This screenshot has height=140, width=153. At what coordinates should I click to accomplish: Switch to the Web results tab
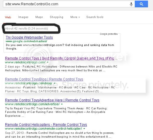click(8, 17)
